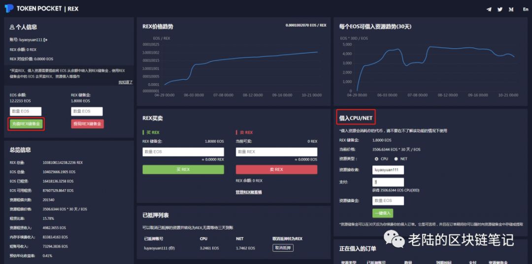Click the 当前可卖 0 REX value
The width and height of the screenshot is (532, 264).
312,141
